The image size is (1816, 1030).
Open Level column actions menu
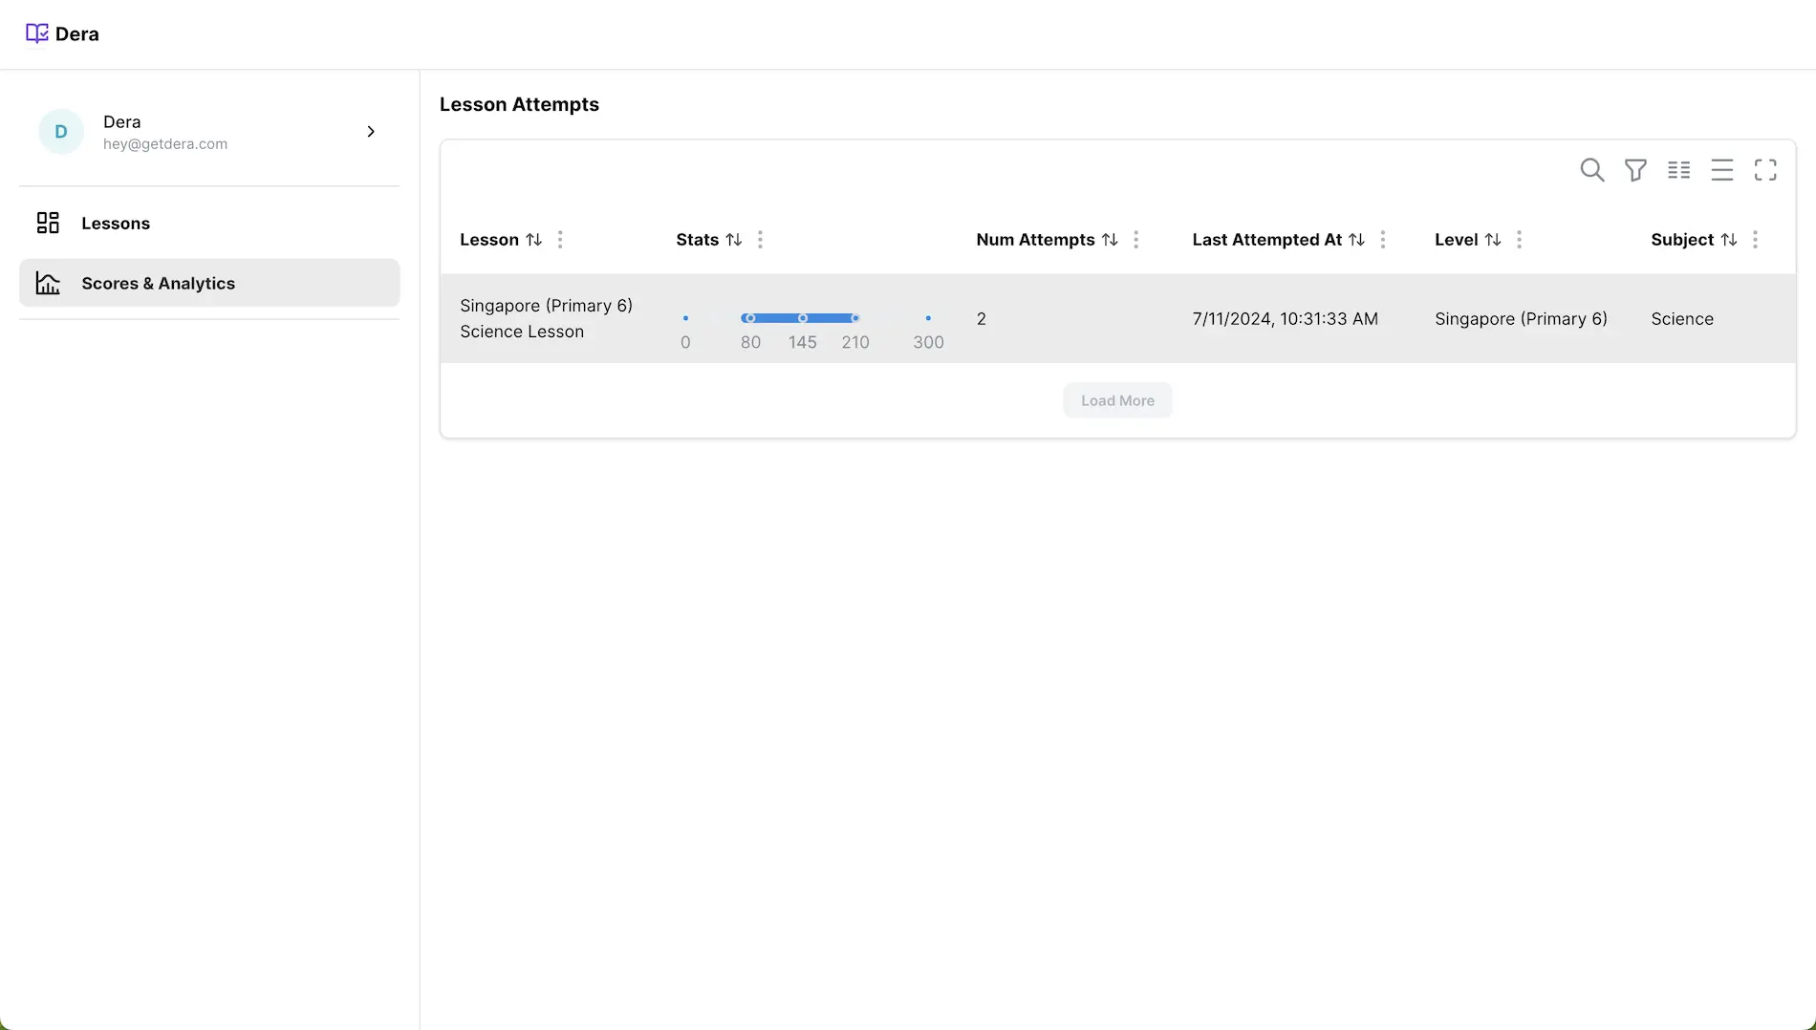[x=1519, y=240]
